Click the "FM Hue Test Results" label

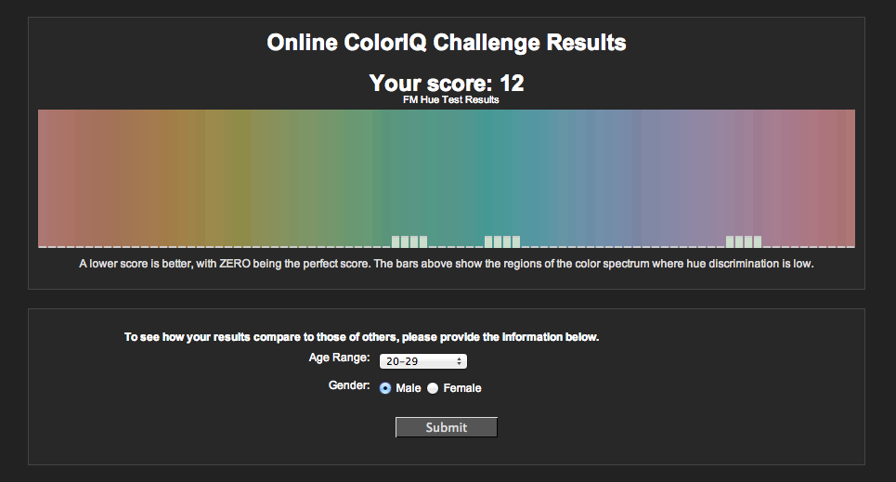[x=451, y=99]
